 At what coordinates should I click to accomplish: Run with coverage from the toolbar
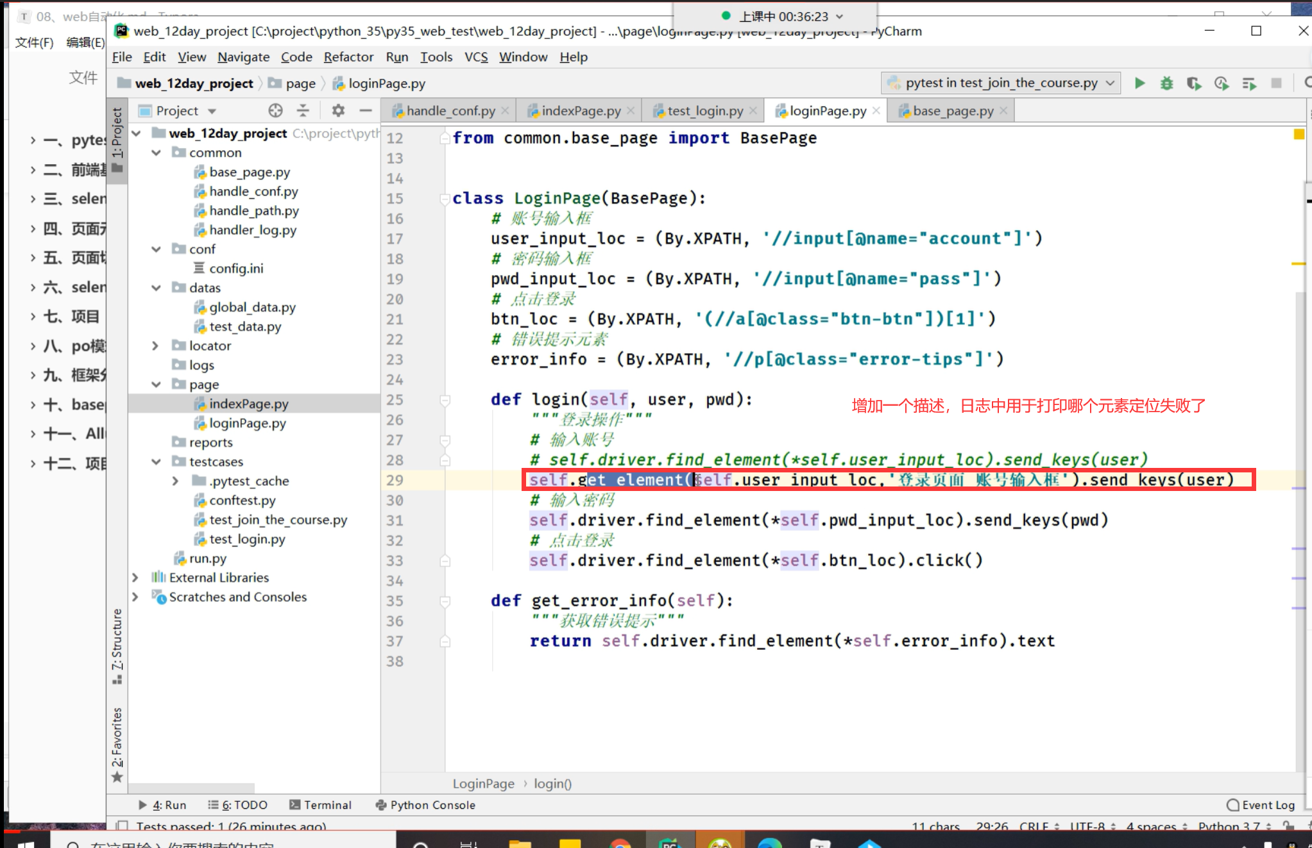[x=1193, y=83]
